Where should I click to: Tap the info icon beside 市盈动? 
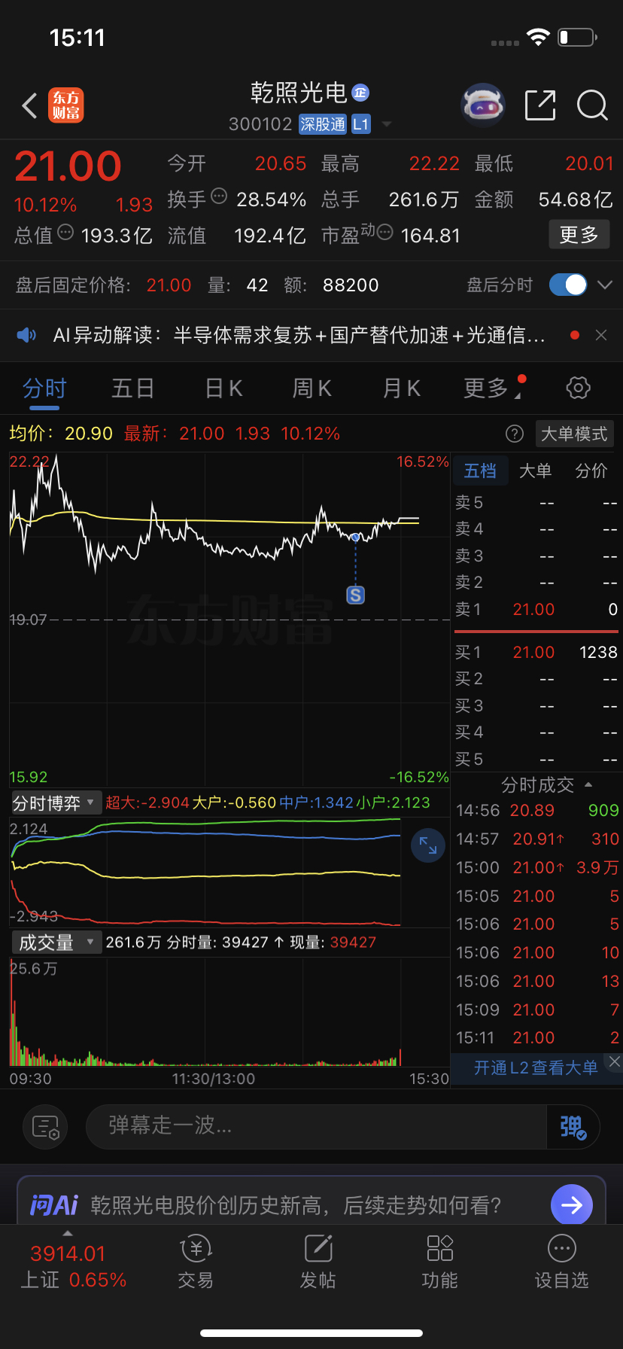(x=384, y=233)
